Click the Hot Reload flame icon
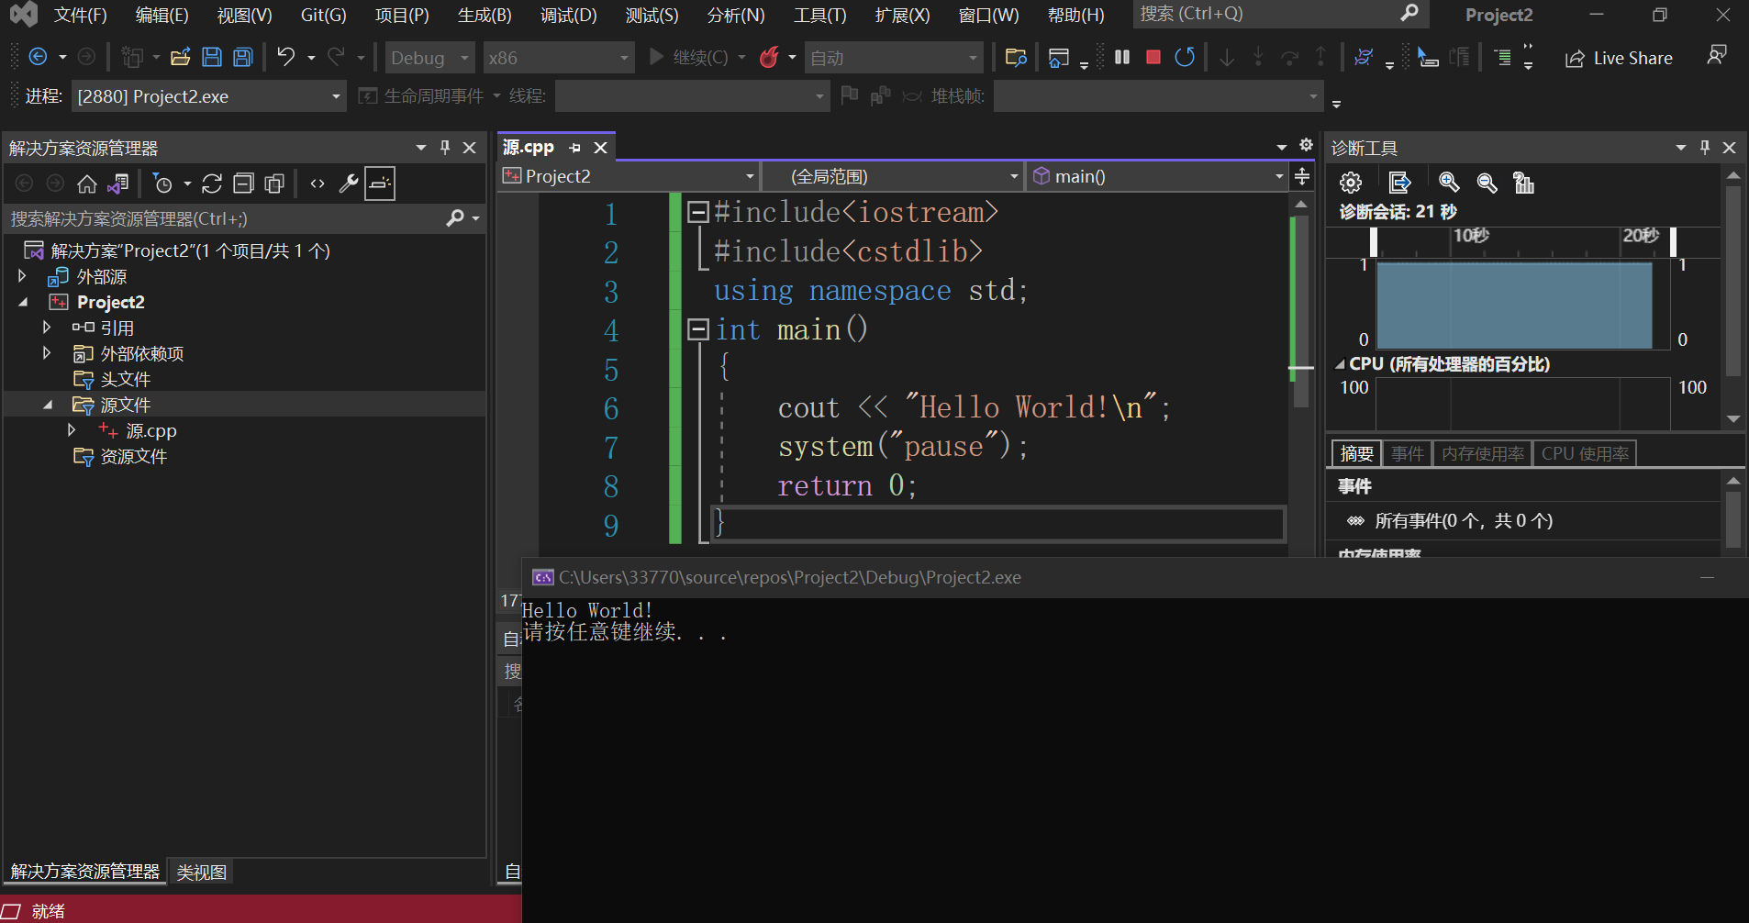The image size is (1749, 923). point(769,58)
